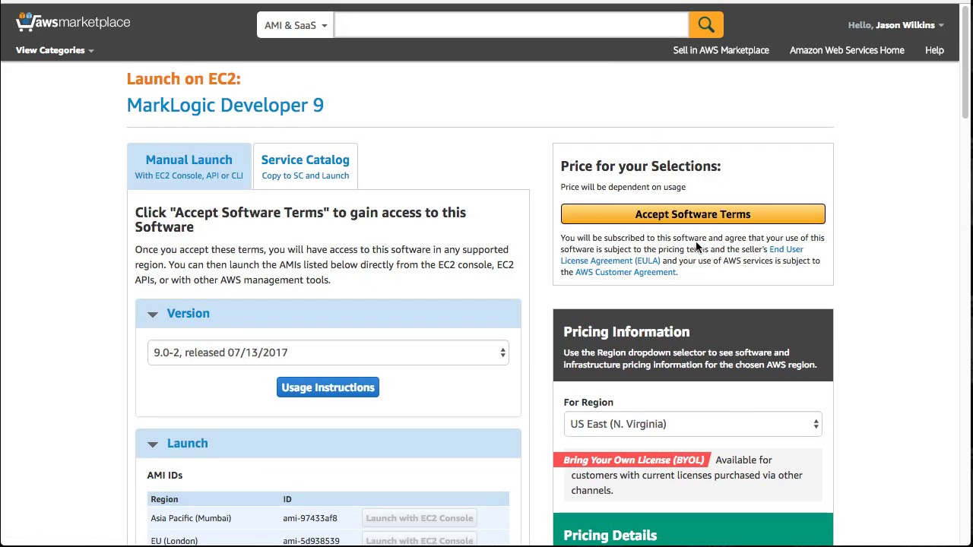
Task: Click Launch with EC2 Console for Mumbai
Action: coord(420,518)
